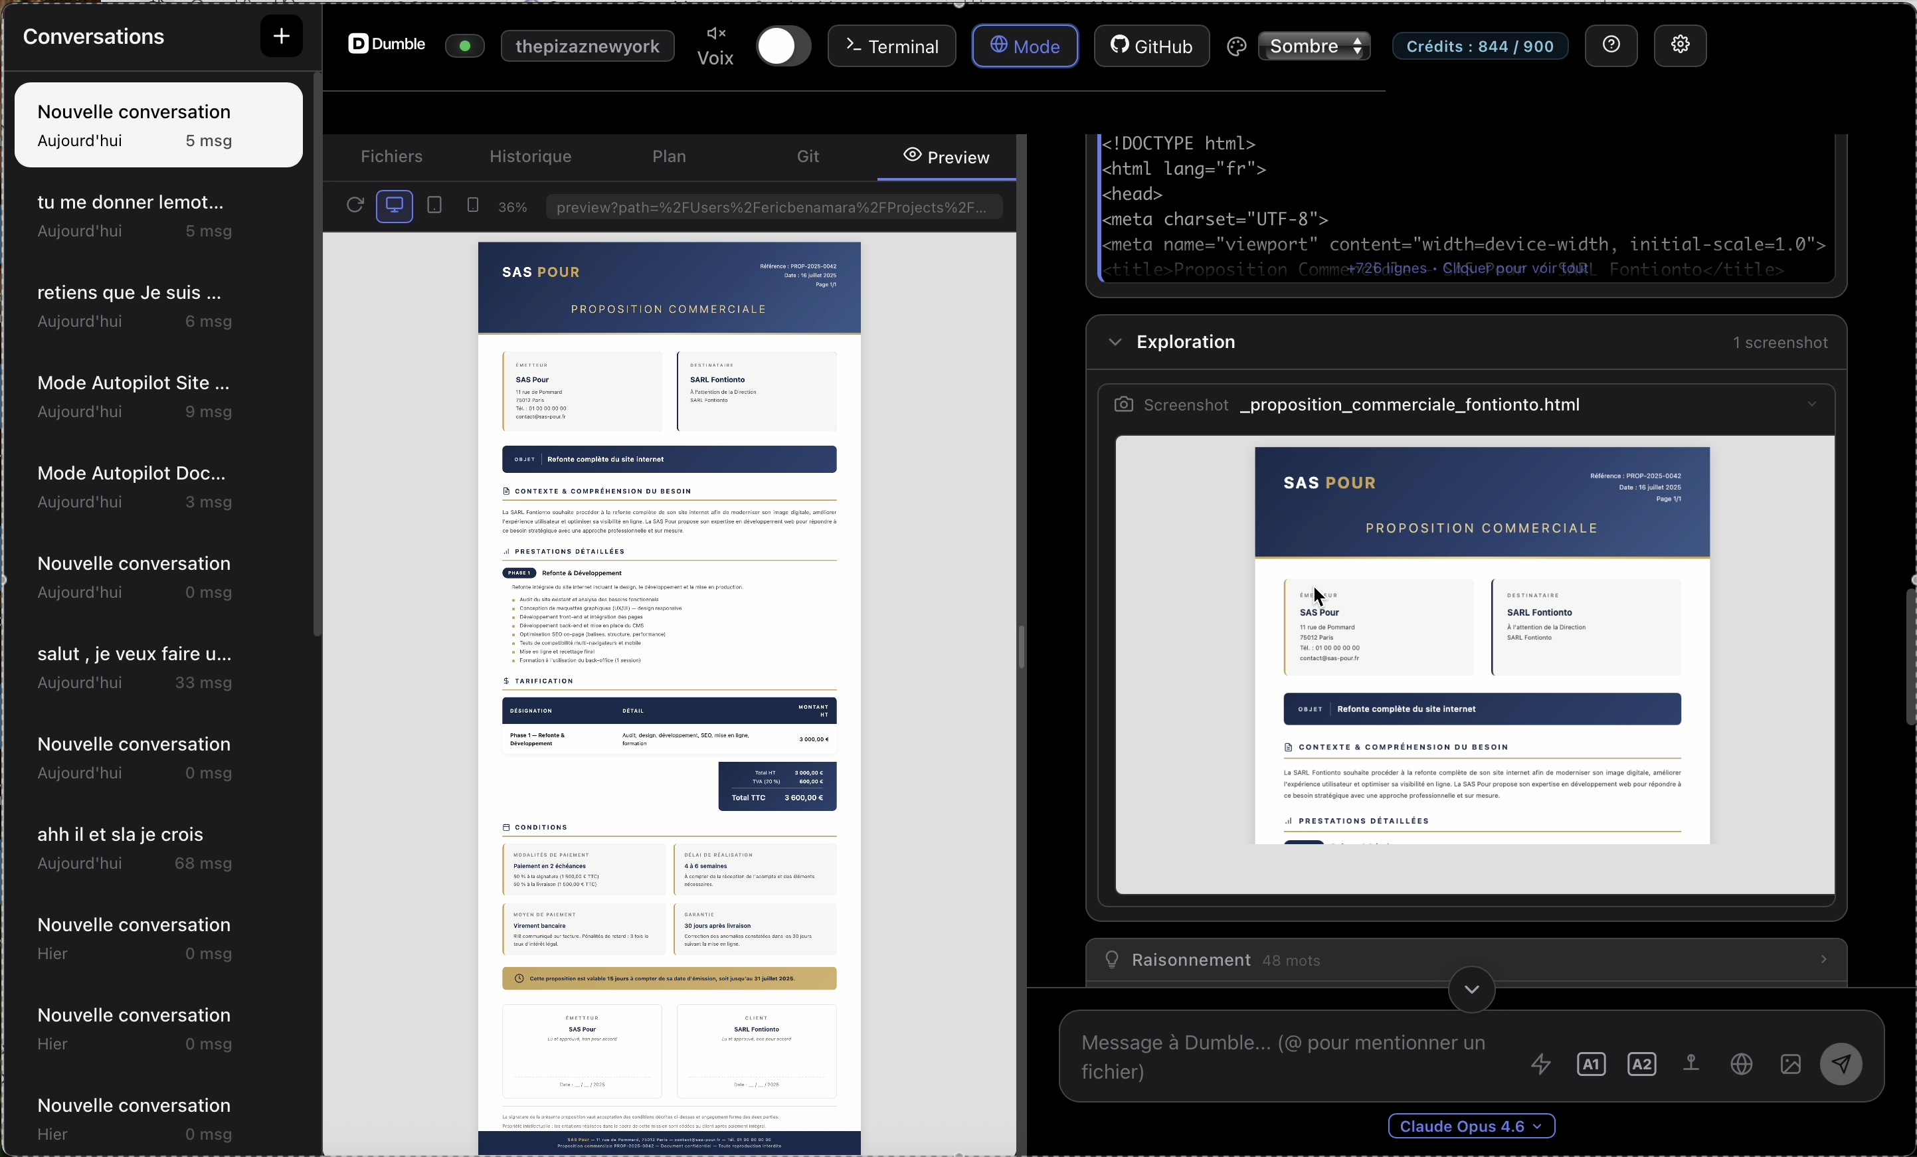Open help with the question mark icon
The width and height of the screenshot is (1917, 1157).
[x=1611, y=45]
